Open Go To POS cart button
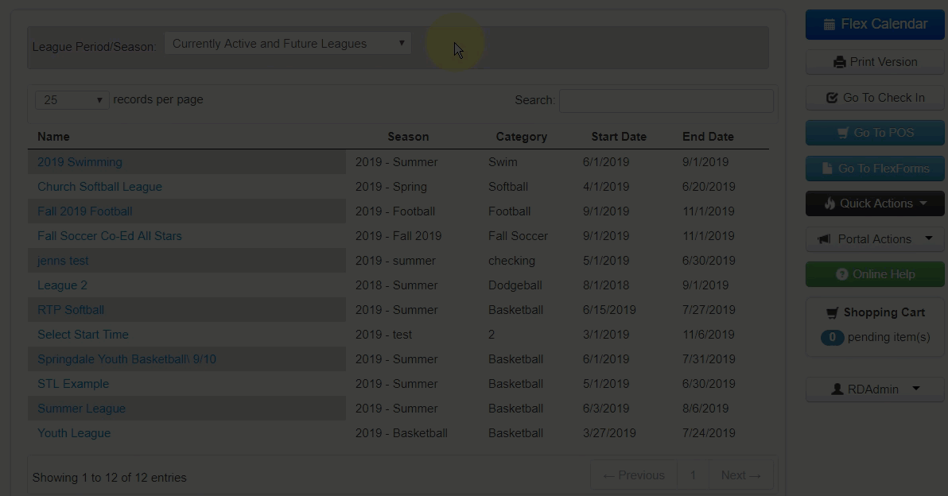This screenshot has width=948, height=496. pos(875,133)
